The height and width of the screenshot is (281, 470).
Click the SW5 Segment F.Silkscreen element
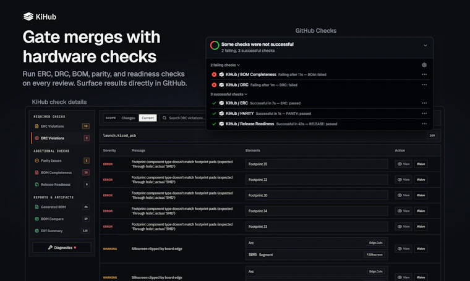[x=317, y=254]
